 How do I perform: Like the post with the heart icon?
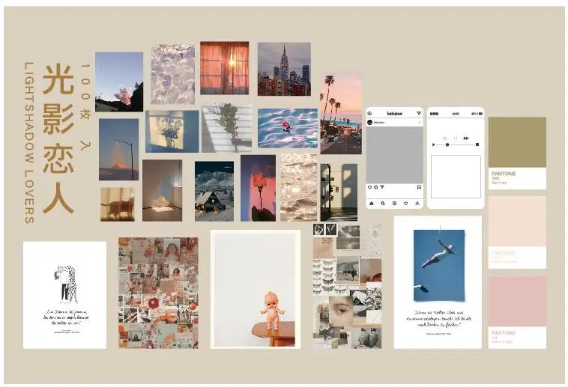point(370,187)
